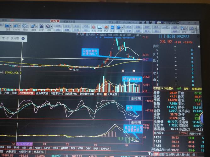This screenshot has width=210, height=157.
Task: Click the 资讯 button in title bar
Action: click(x=159, y=23)
